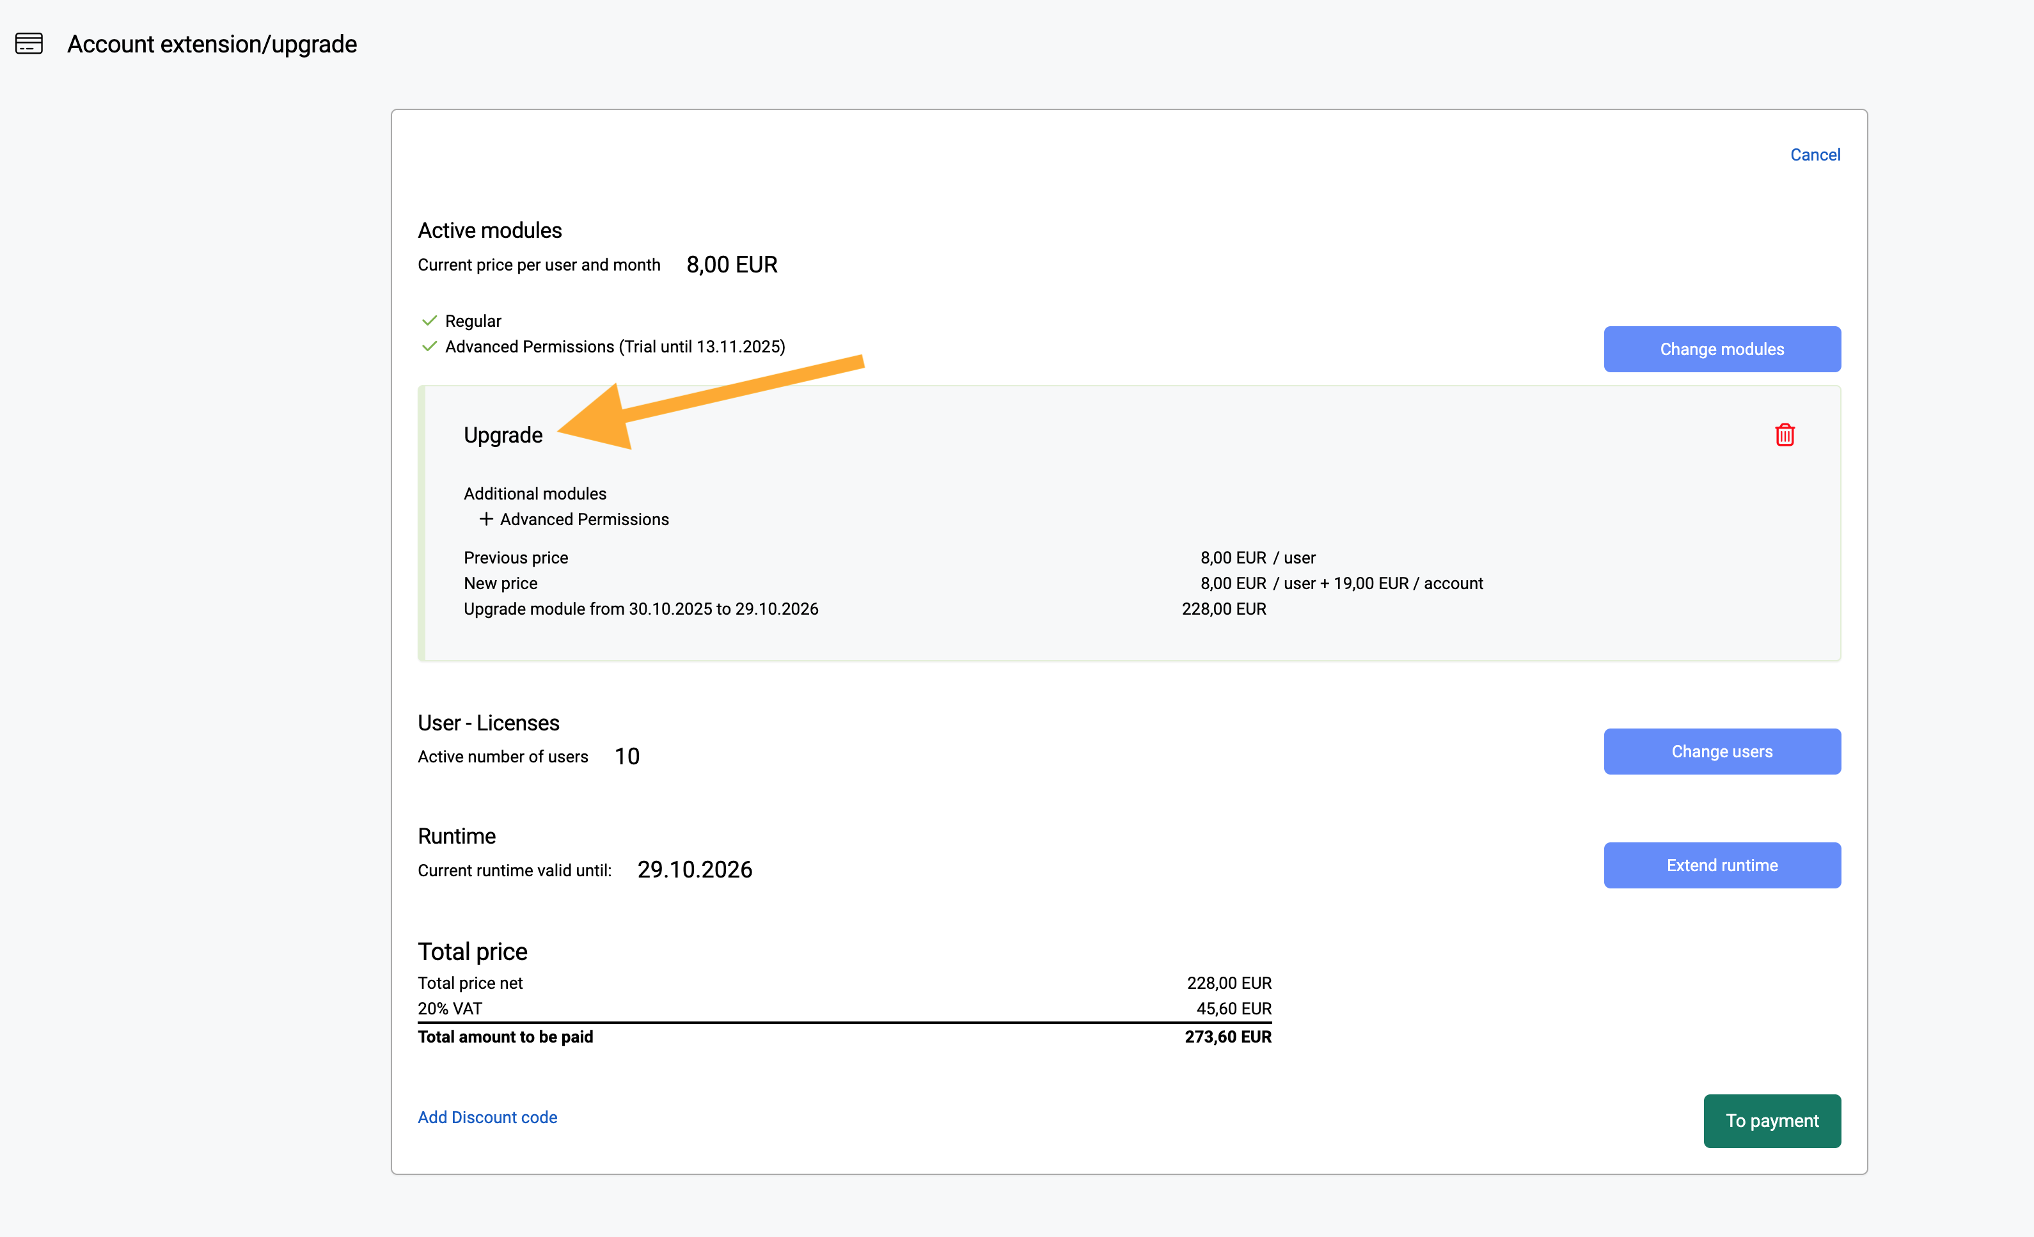Click the Total price heading
This screenshot has width=2034, height=1237.
coord(472,952)
